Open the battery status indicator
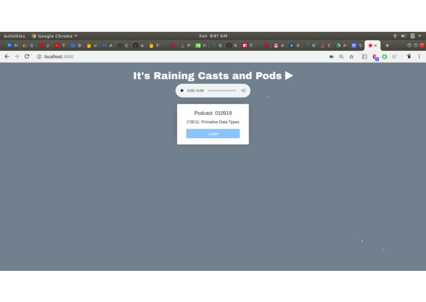This screenshot has height=302, width=426. coord(413,35)
